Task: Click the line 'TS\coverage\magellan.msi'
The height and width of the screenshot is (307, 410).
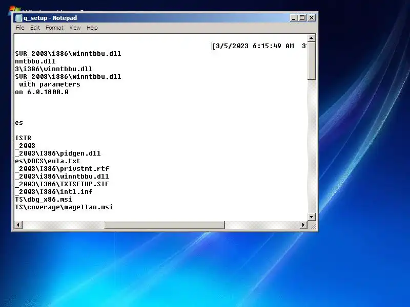Action: coord(64,207)
